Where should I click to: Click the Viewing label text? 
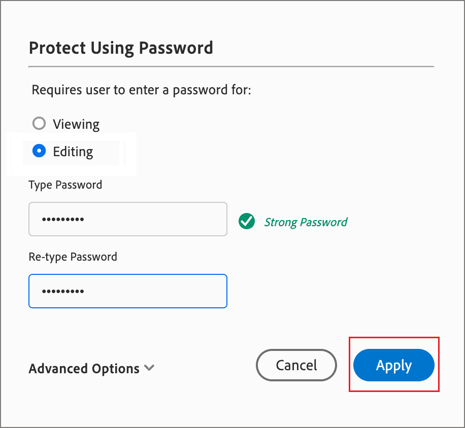[76, 123]
